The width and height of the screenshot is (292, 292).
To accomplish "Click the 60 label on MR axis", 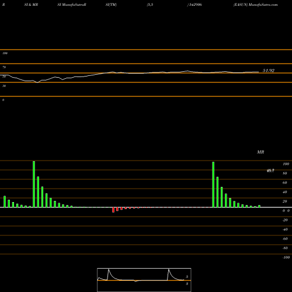I will [285, 183].
